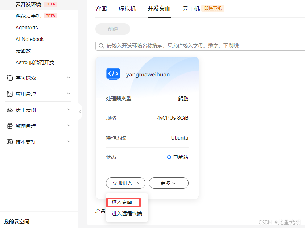The width and height of the screenshot is (305, 228).
Task: Click the Ubuntu operating system value
Action: click(180, 138)
